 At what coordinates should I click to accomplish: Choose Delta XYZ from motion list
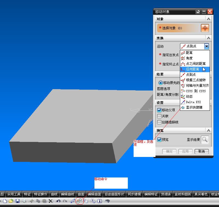pos(195,102)
